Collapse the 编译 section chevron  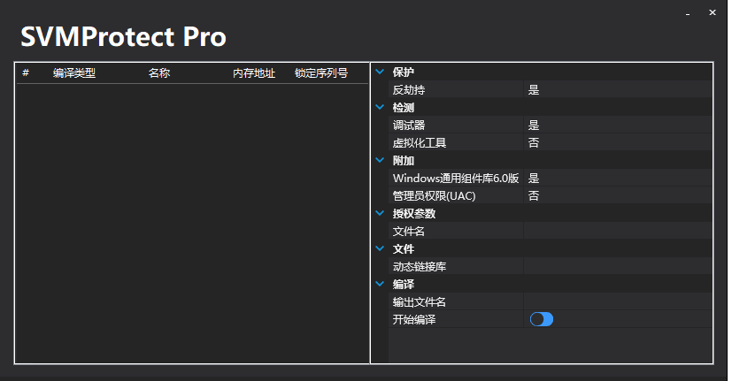(380, 284)
